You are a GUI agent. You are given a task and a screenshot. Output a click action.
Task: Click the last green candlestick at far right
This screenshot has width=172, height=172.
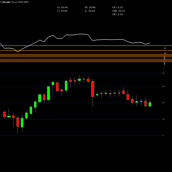click(x=150, y=104)
